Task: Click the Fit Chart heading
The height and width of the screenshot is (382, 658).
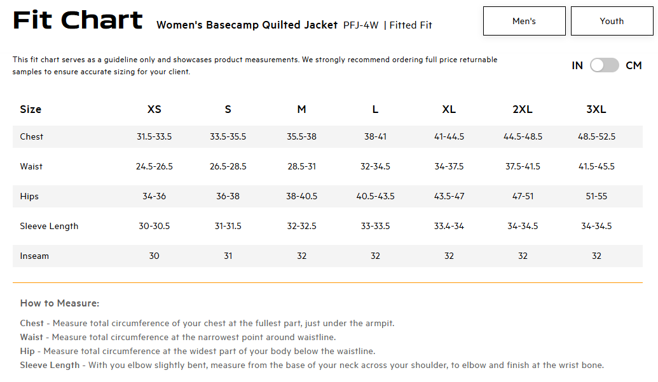Action: [78, 20]
